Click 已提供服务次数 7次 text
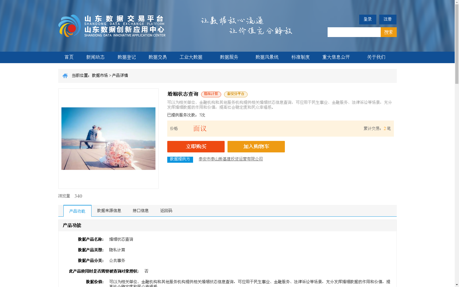The image size is (459, 287). 186,115
